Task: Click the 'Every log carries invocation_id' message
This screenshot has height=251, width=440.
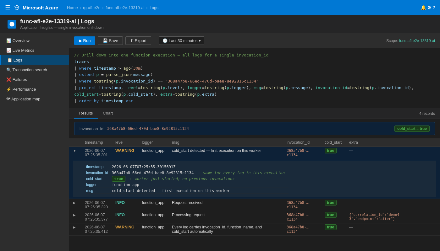Action: tap(217, 229)
